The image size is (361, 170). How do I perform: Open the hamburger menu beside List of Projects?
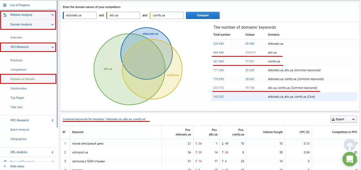[5, 5]
